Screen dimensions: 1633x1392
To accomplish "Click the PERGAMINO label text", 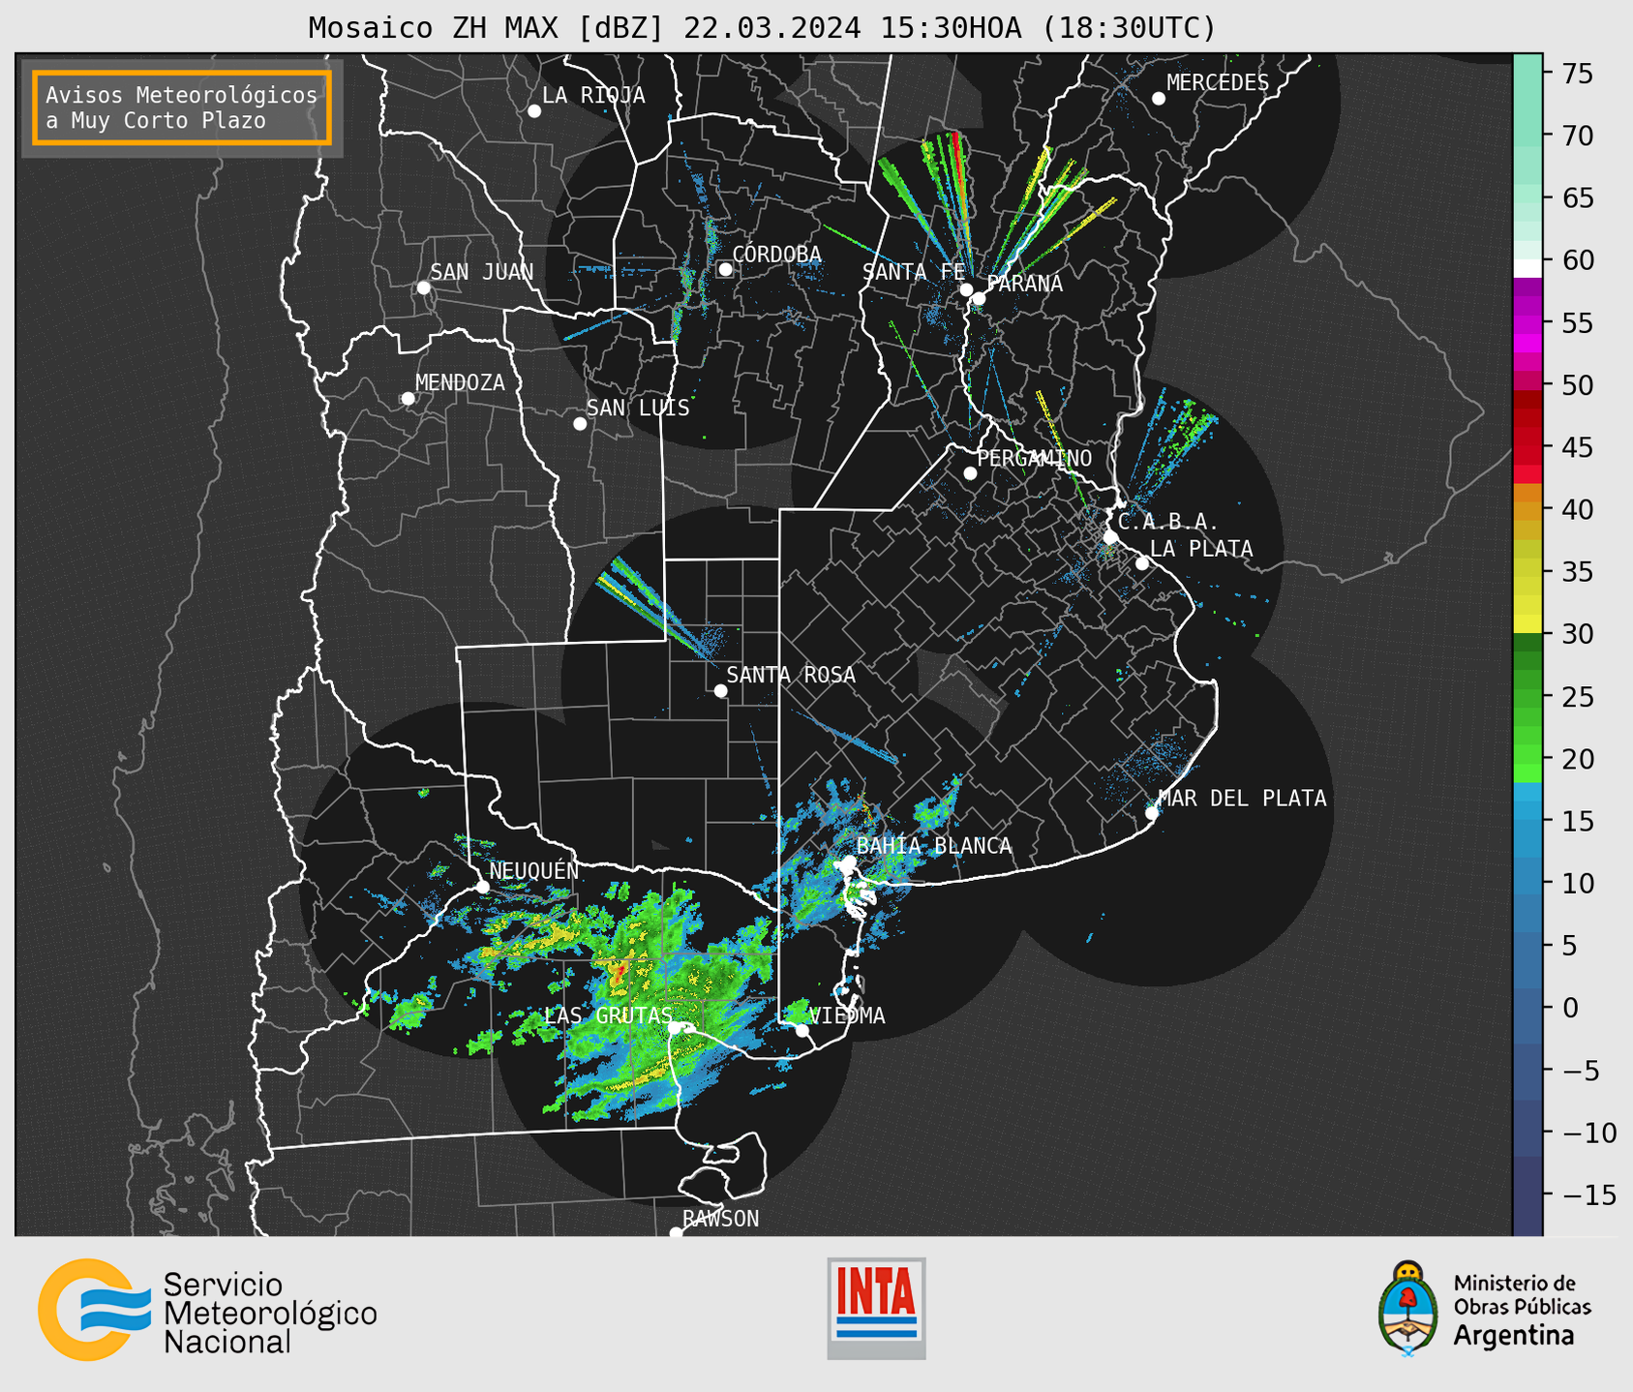I will pos(1035,459).
